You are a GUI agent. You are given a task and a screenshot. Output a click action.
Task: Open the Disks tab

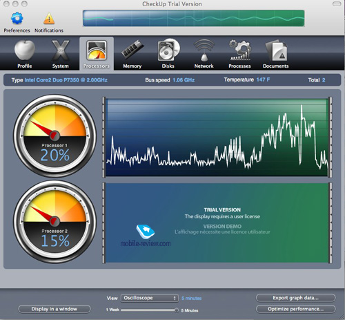click(168, 54)
